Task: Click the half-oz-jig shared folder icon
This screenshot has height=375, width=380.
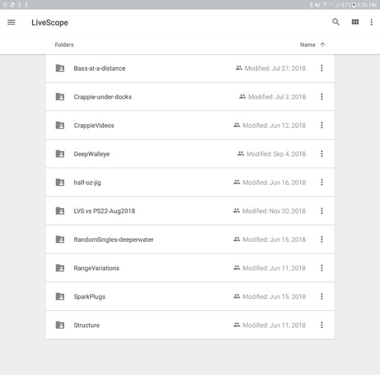Action: (x=60, y=182)
